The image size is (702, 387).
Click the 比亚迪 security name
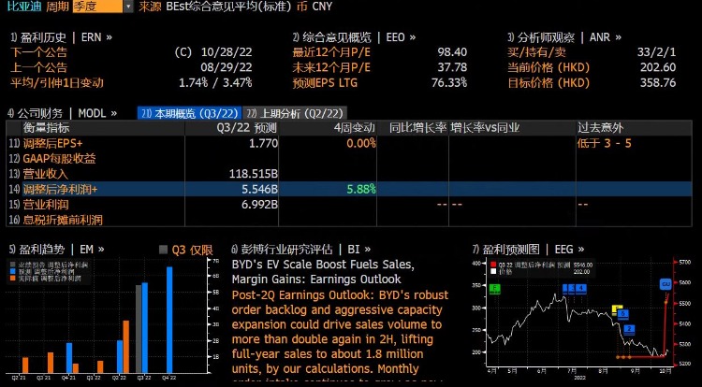pyautogui.click(x=24, y=7)
